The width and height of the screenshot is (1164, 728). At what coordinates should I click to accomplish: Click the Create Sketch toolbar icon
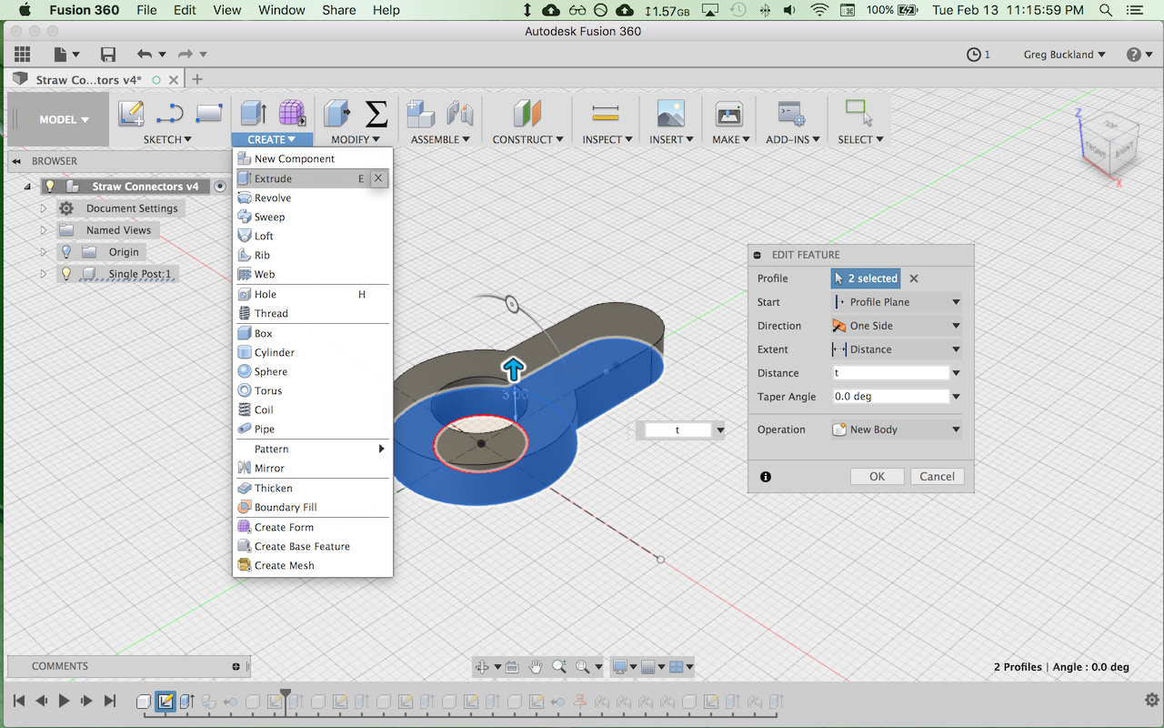[x=131, y=114]
